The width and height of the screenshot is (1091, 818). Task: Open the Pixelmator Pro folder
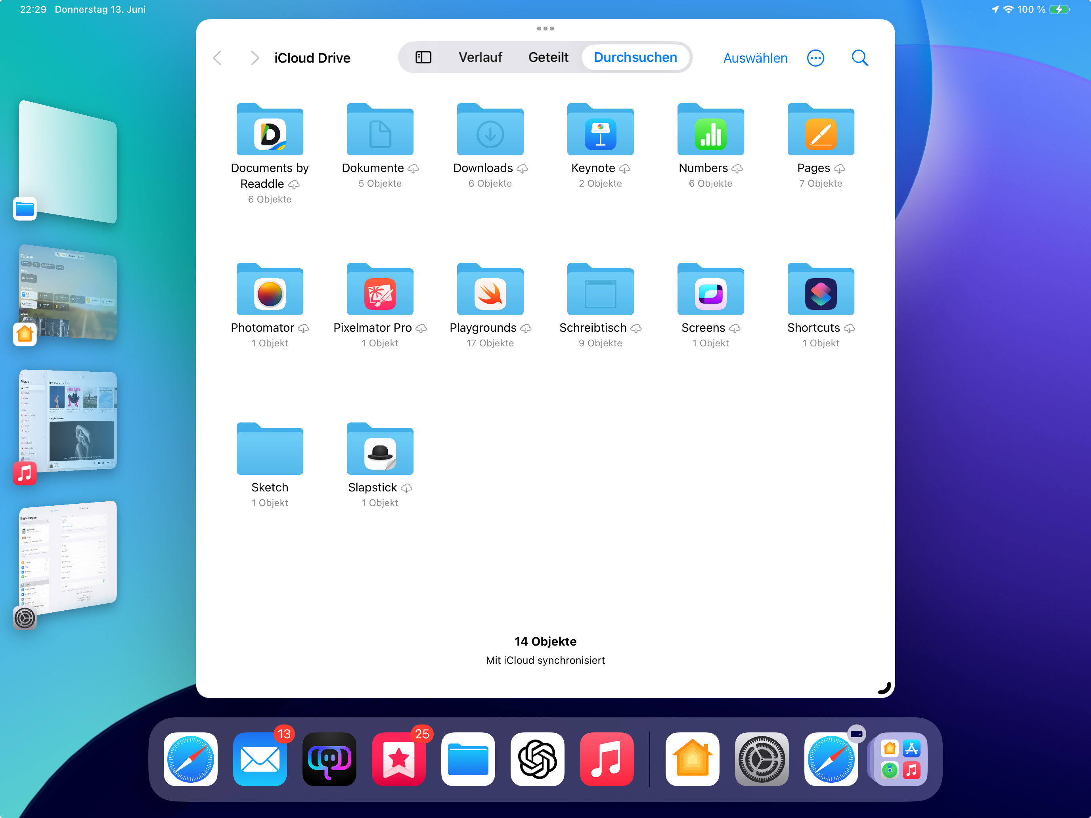click(x=380, y=291)
